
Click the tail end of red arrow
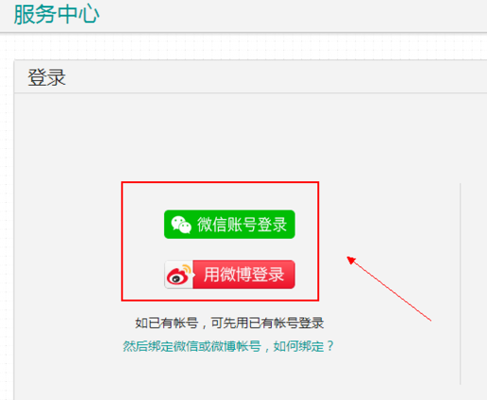point(429,320)
